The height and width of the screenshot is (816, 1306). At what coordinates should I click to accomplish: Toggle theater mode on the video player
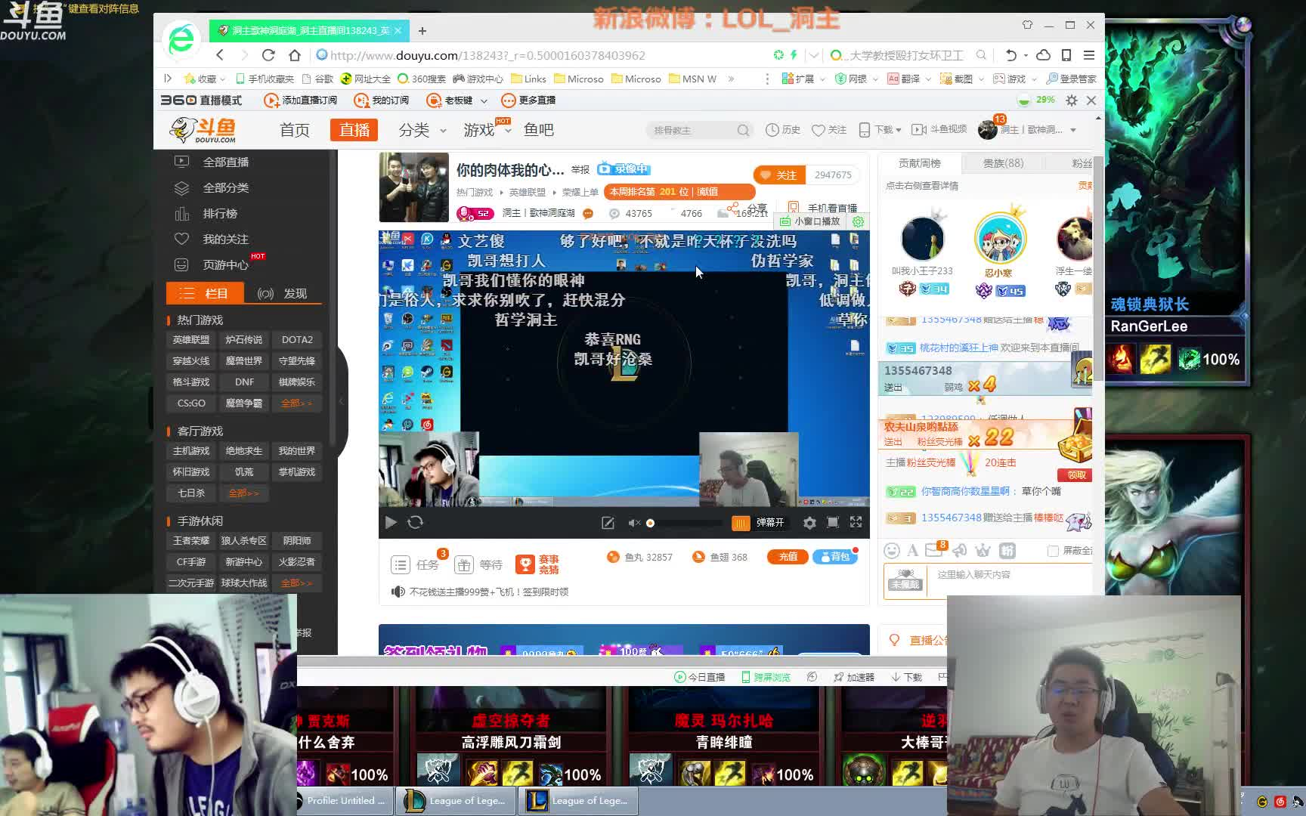pos(833,522)
